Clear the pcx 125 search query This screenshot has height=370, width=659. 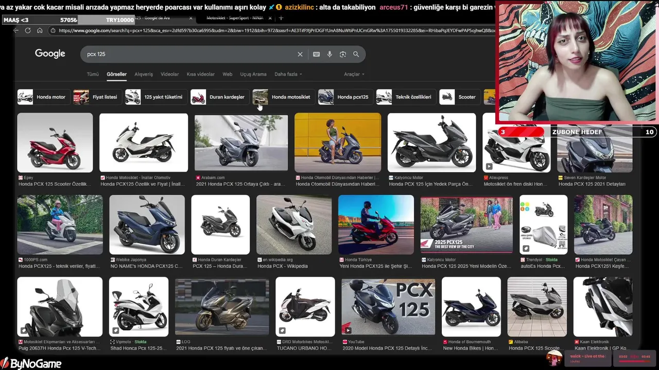pos(300,54)
